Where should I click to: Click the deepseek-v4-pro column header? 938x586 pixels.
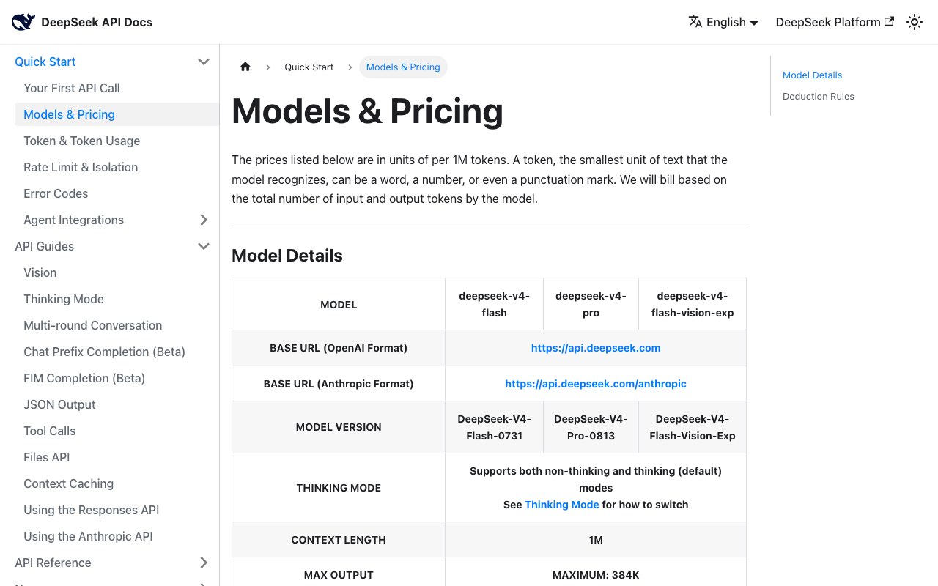(x=591, y=304)
